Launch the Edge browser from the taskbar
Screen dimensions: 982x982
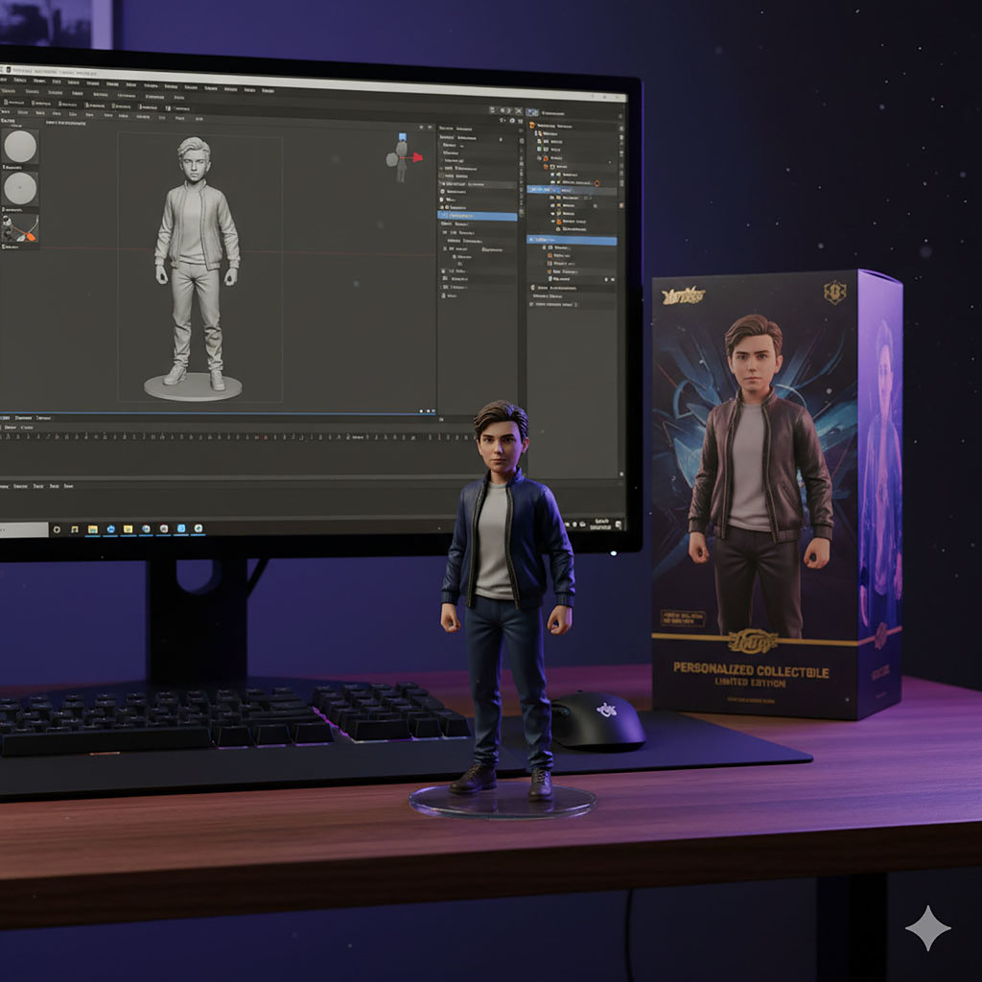click(111, 529)
